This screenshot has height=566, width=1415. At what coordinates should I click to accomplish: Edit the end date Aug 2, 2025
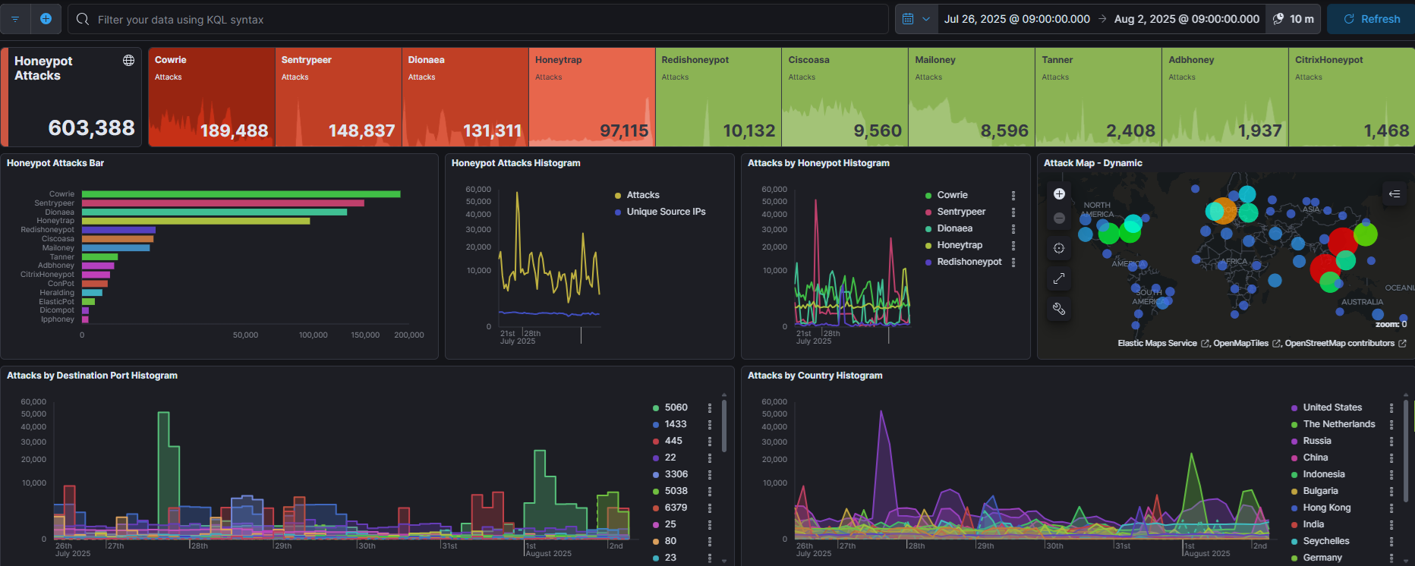click(x=1187, y=19)
